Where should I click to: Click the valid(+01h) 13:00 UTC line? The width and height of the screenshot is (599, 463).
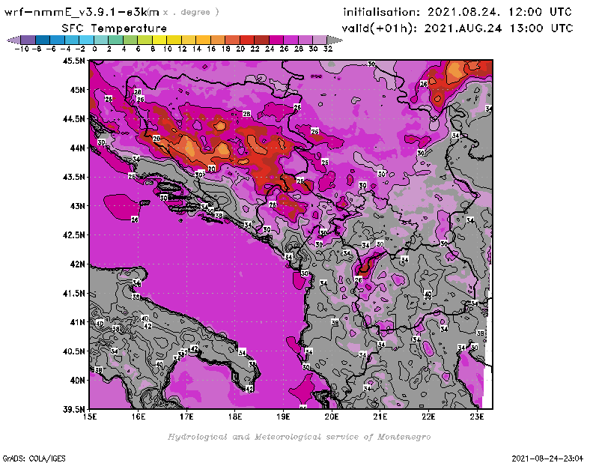(x=457, y=28)
